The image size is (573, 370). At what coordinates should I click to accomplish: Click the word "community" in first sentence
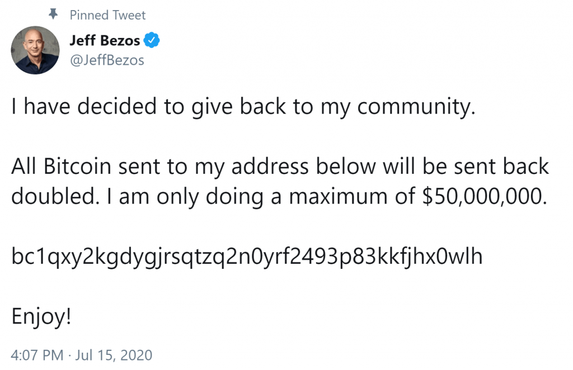tap(415, 107)
